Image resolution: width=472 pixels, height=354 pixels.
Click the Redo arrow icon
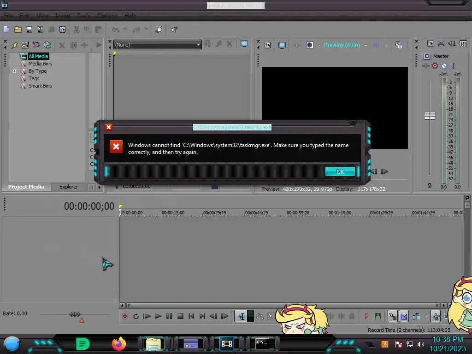tap(136, 29)
